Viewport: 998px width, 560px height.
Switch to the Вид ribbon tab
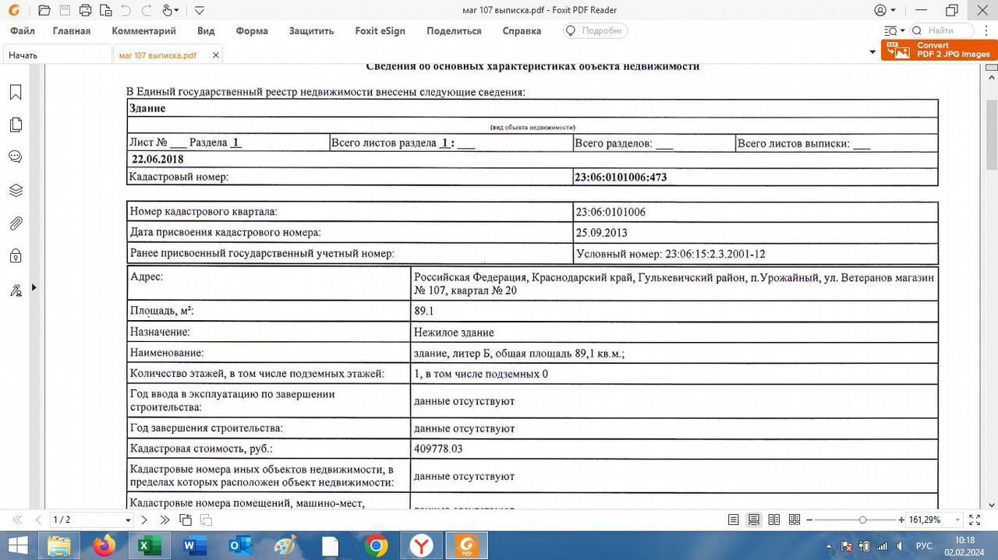click(x=206, y=31)
